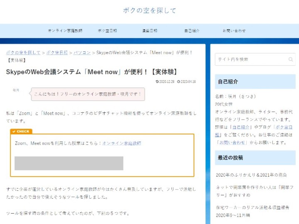This screenshot has width=299, height=224.
Task: Click the 名前：咲月（さつき） text
Action: [x=235, y=96]
